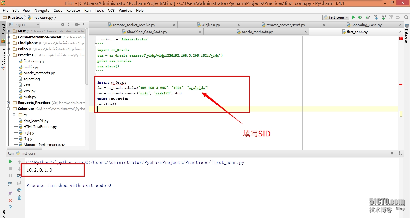Open the Tools menu
The height and width of the screenshot is (218, 410).
click(x=99, y=10)
